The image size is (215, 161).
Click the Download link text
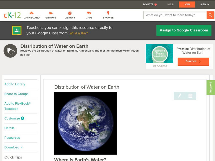coord(12,147)
